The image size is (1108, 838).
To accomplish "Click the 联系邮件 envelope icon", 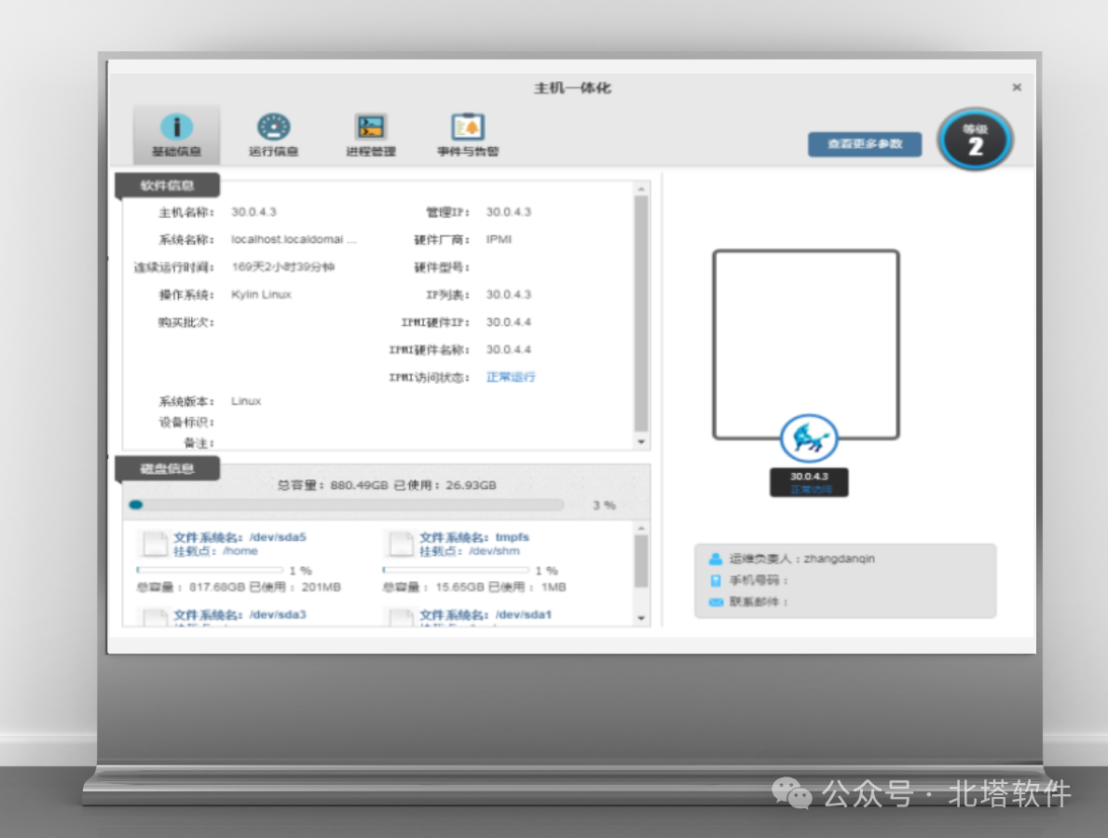I will pyautogui.click(x=716, y=602).
